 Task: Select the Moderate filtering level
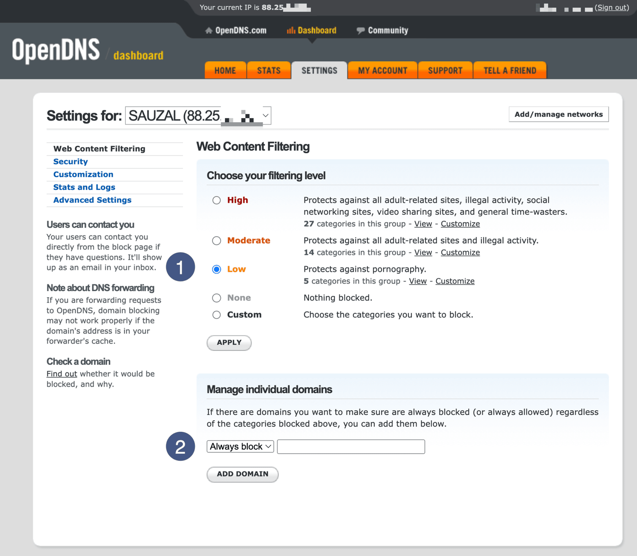point(217,241)
